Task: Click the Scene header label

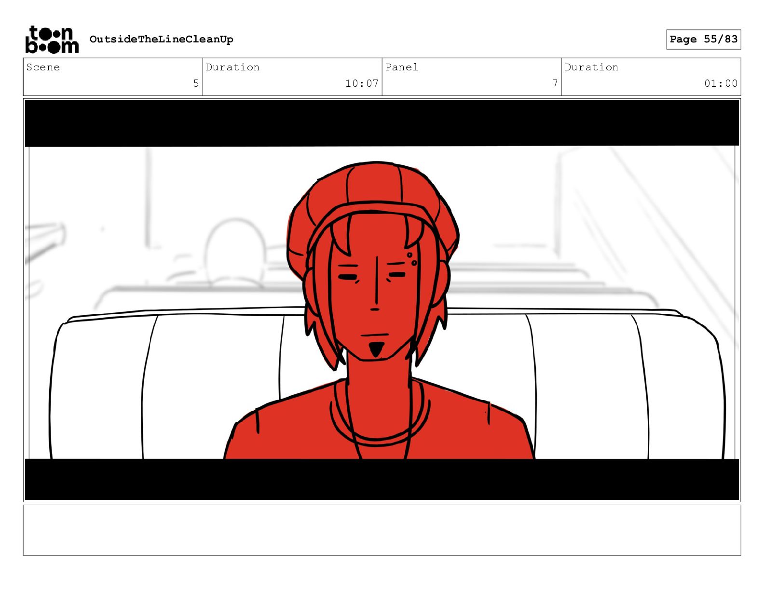Action: point(43,67)
